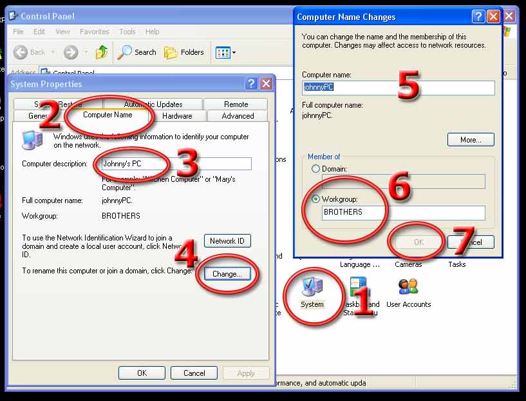Open the Views dropdown arrow
The height and width of the screenshot is (401, 526).
click(x=234, y=52)
